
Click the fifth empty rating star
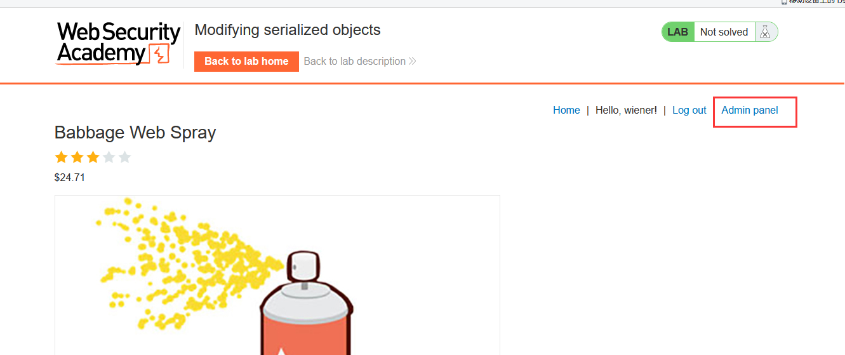click(124, 157)
